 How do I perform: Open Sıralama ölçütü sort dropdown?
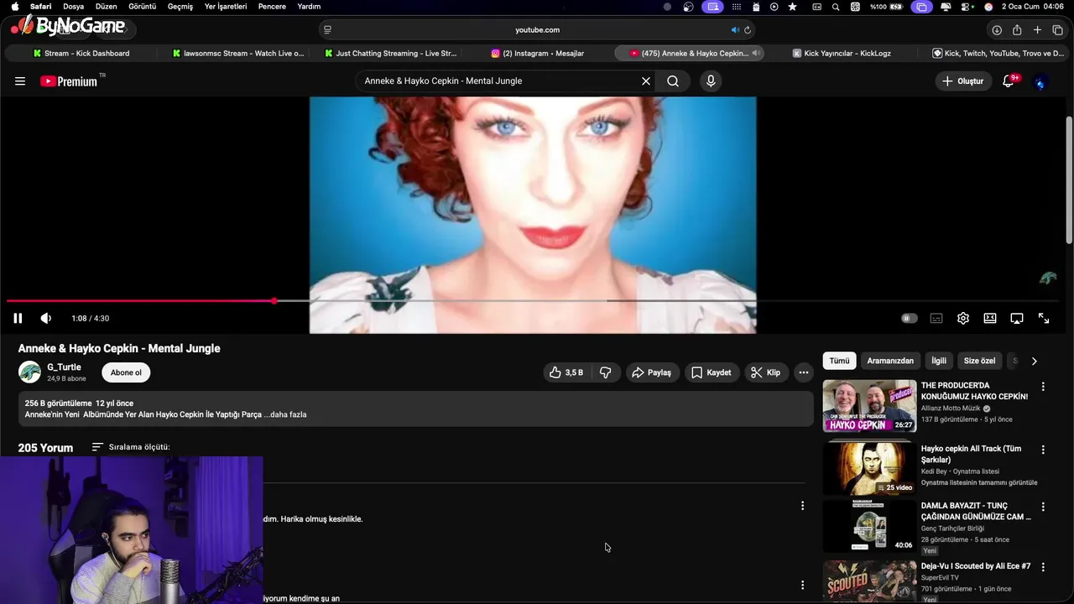[130, 447]
